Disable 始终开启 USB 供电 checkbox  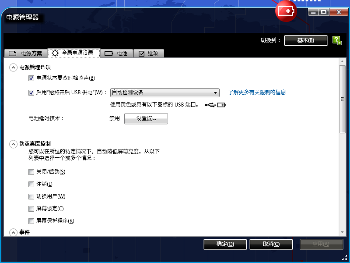(31, 92)
